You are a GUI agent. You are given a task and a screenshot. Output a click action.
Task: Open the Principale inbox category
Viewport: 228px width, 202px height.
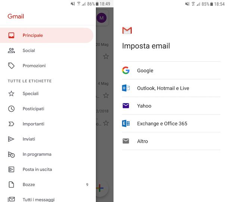click(x=46, y=36)
